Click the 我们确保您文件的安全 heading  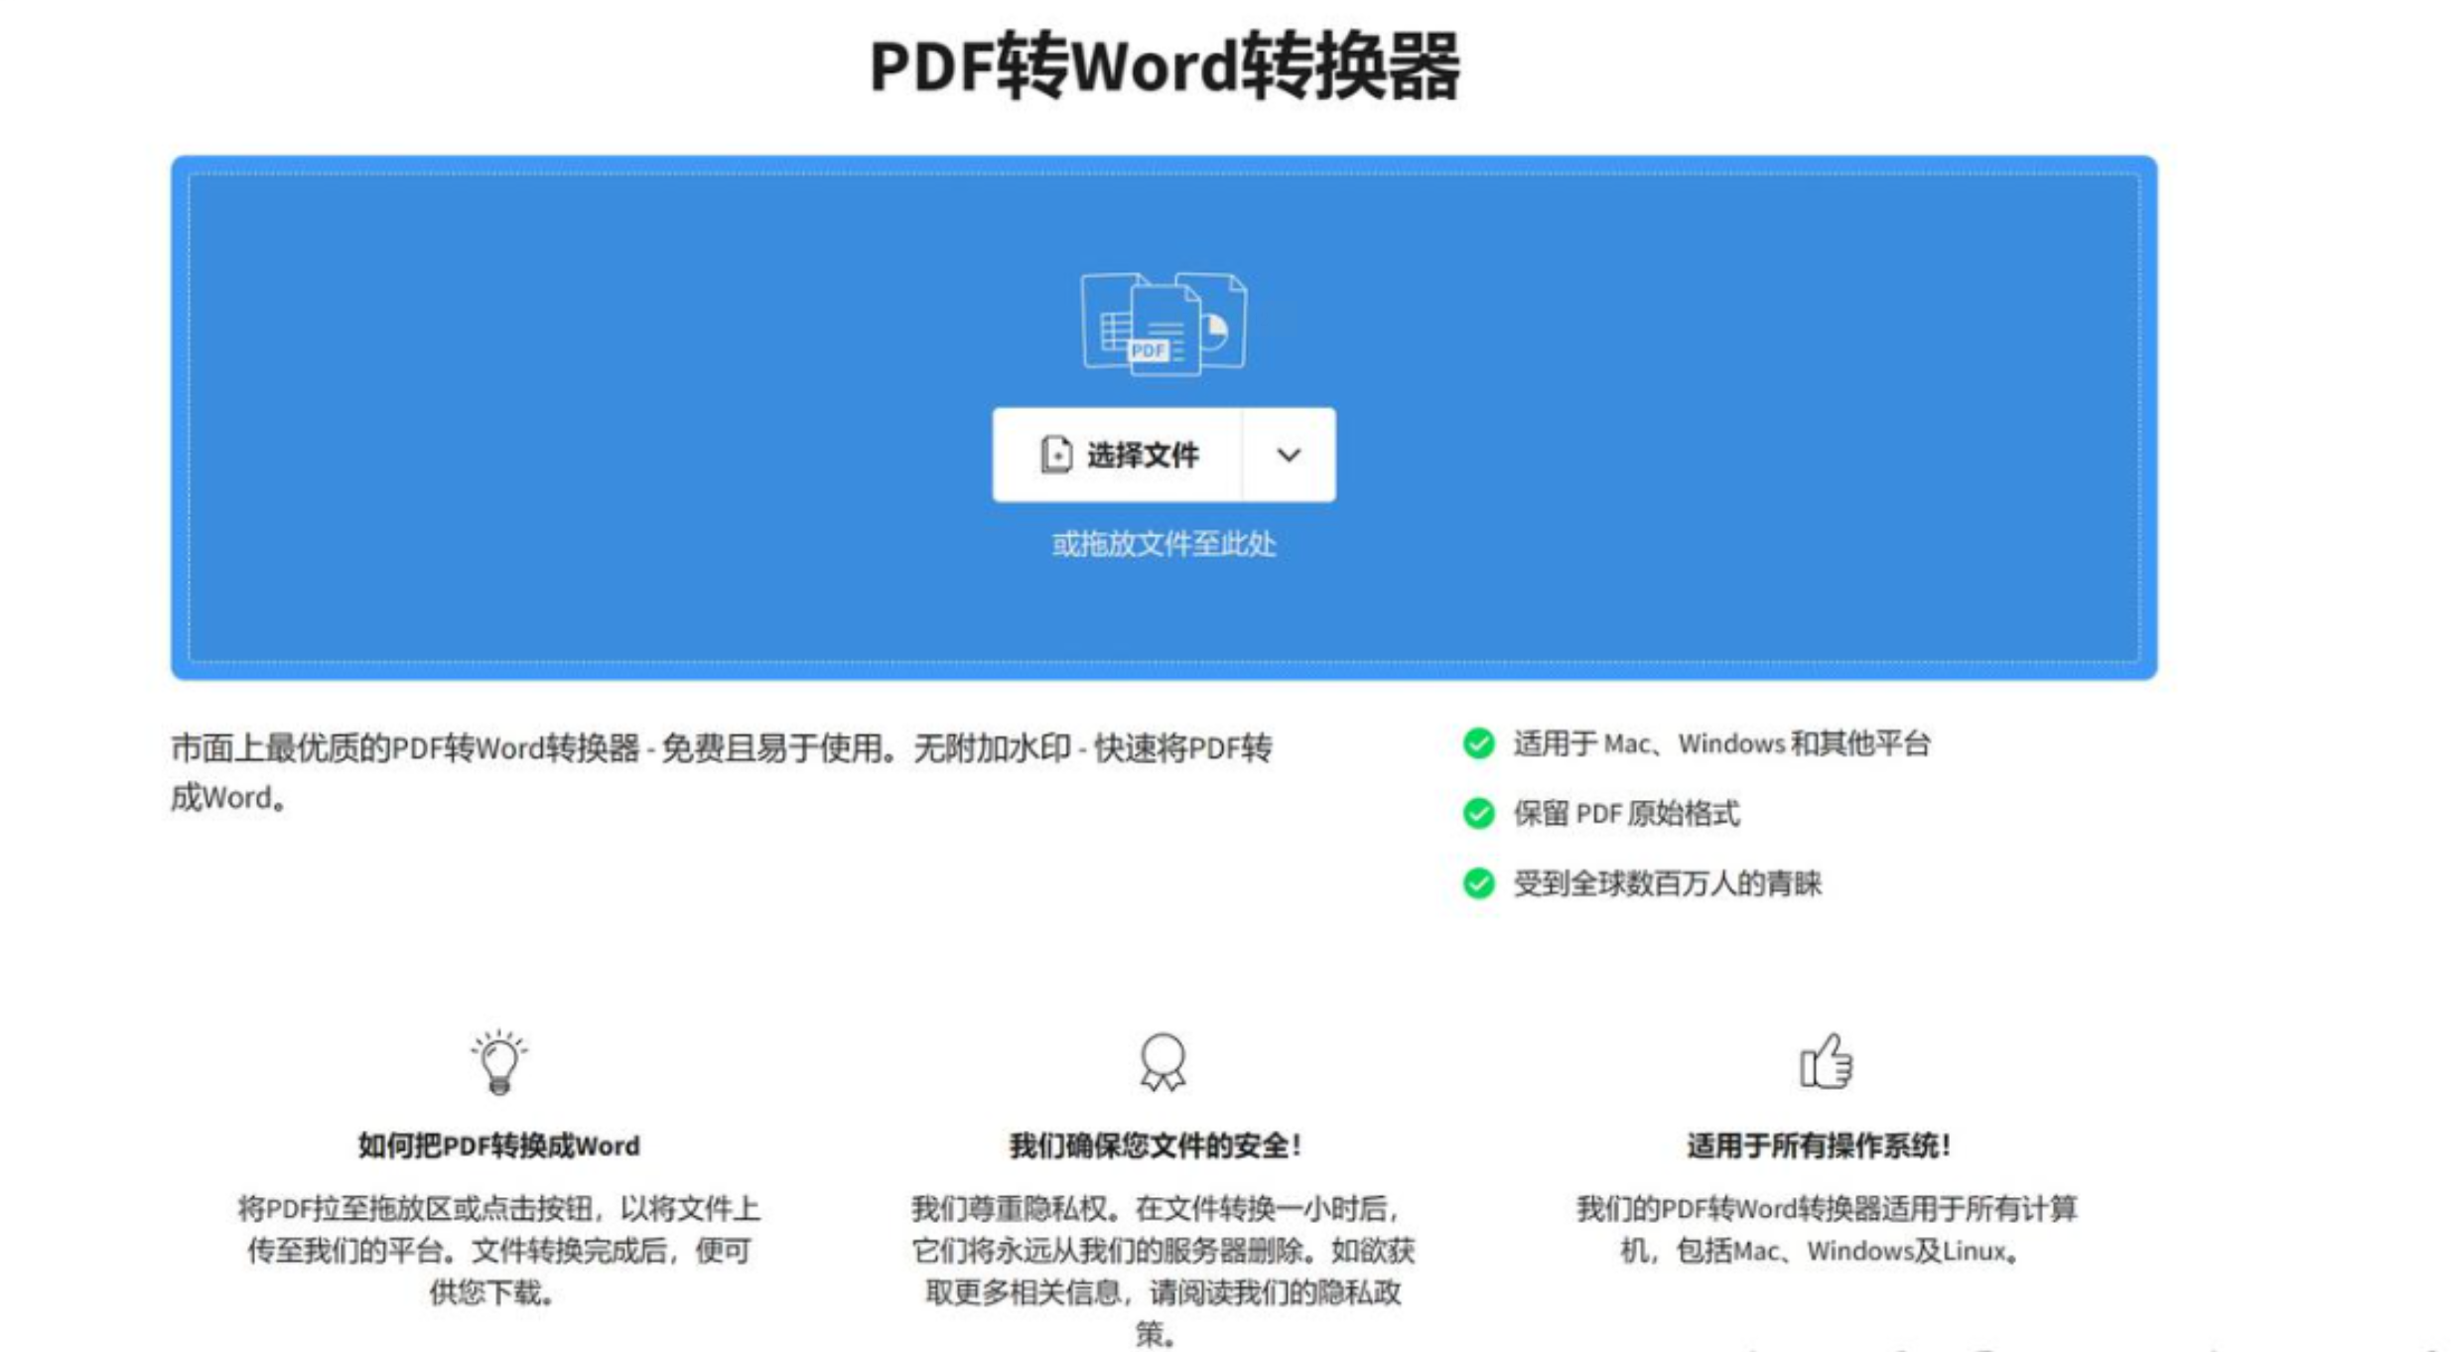(x=1156, y=1146)
